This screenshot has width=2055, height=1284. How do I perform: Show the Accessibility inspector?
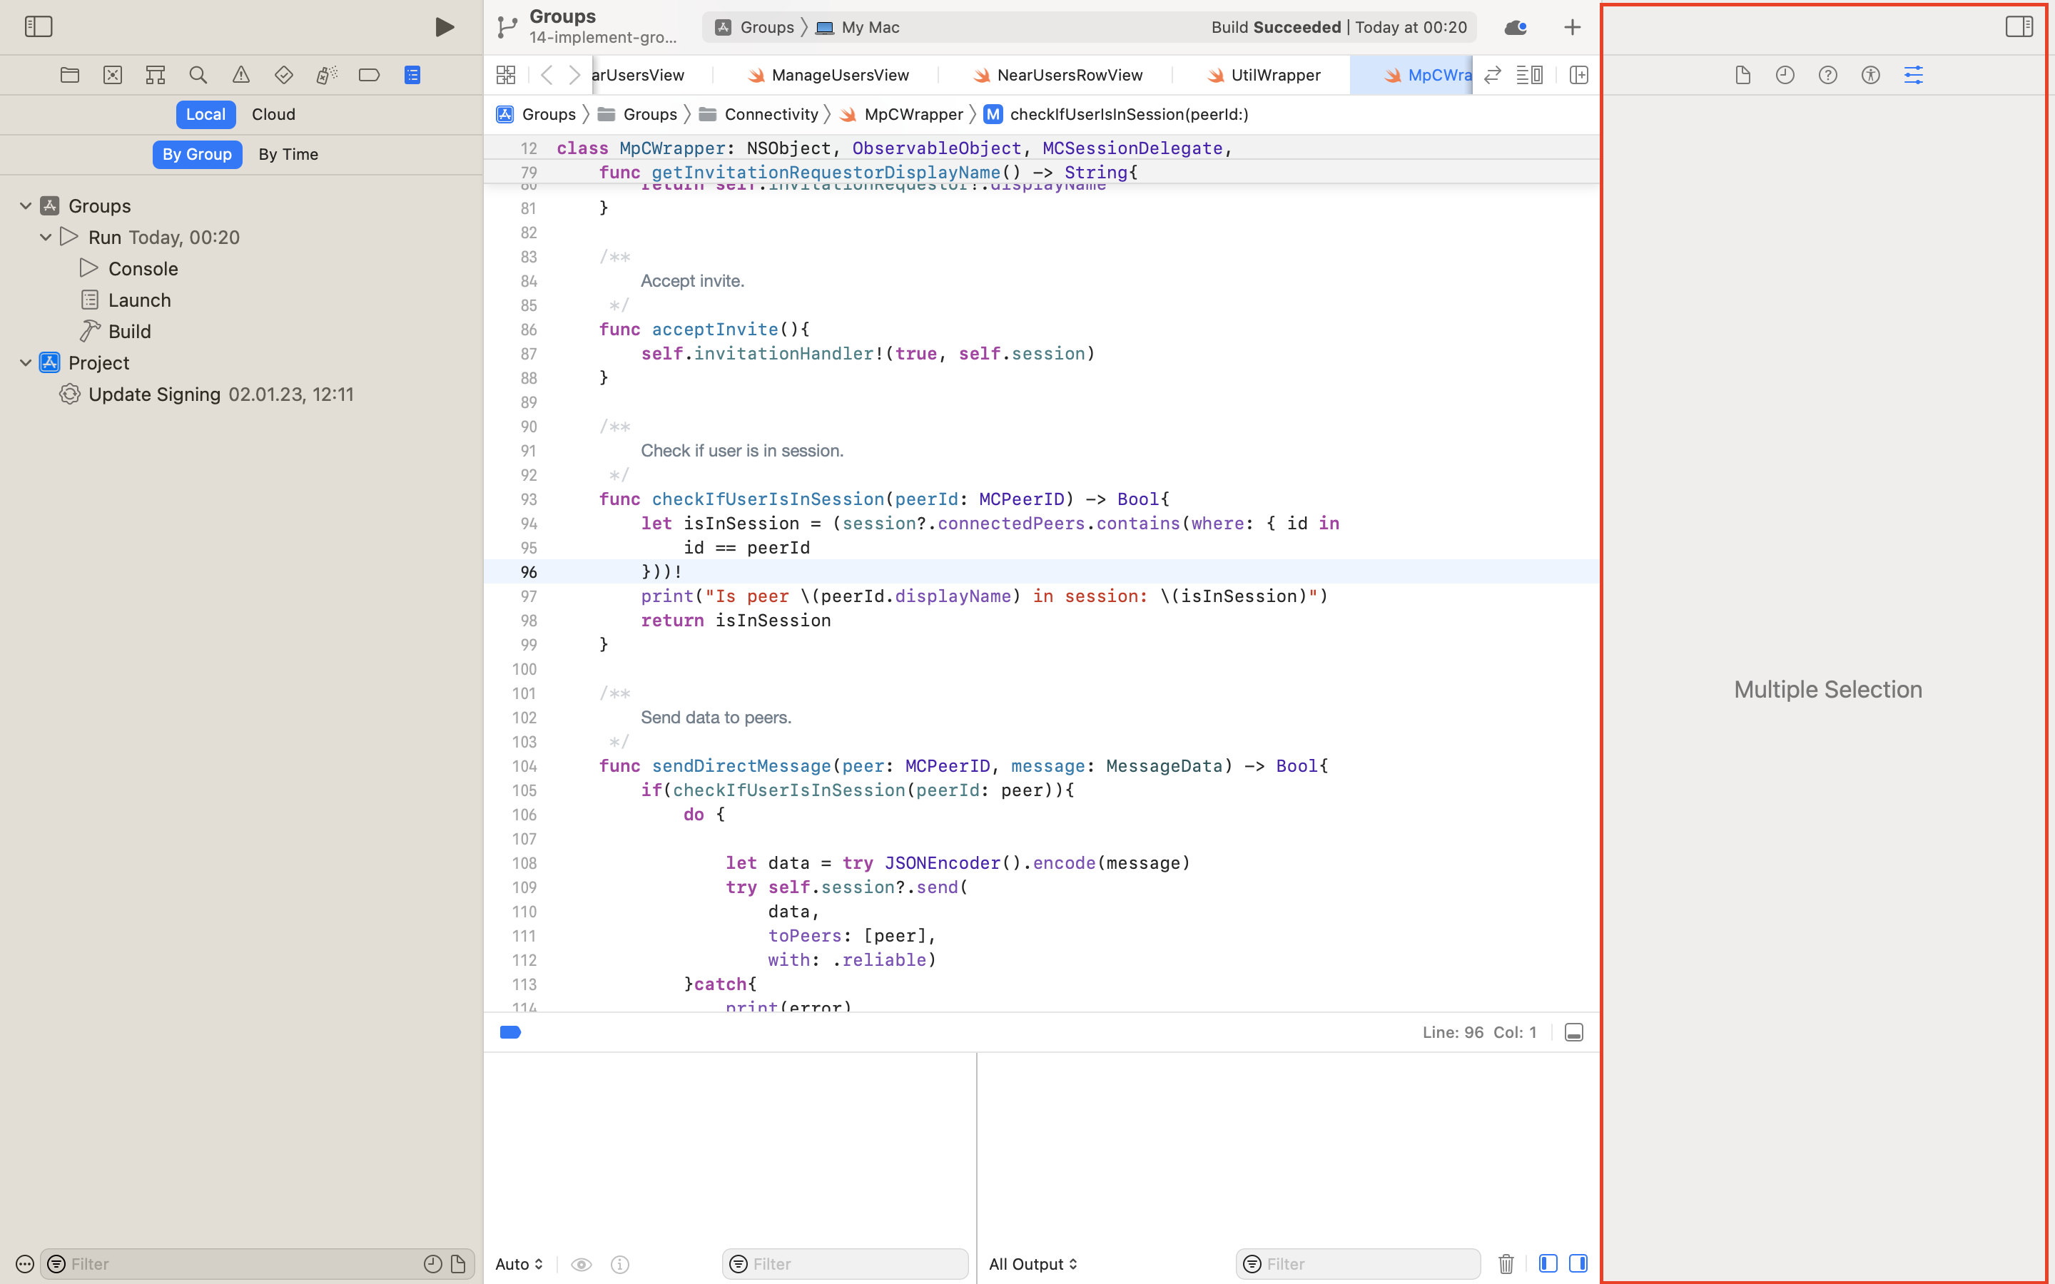click(x=1870, y=75)
